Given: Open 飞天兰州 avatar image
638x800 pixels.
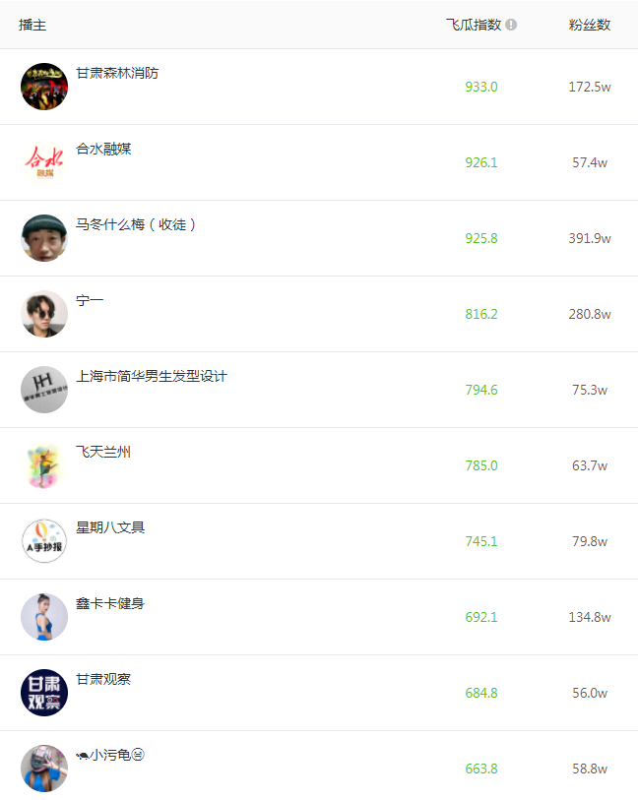Looking at the screenshot, I should click(44, 465).
